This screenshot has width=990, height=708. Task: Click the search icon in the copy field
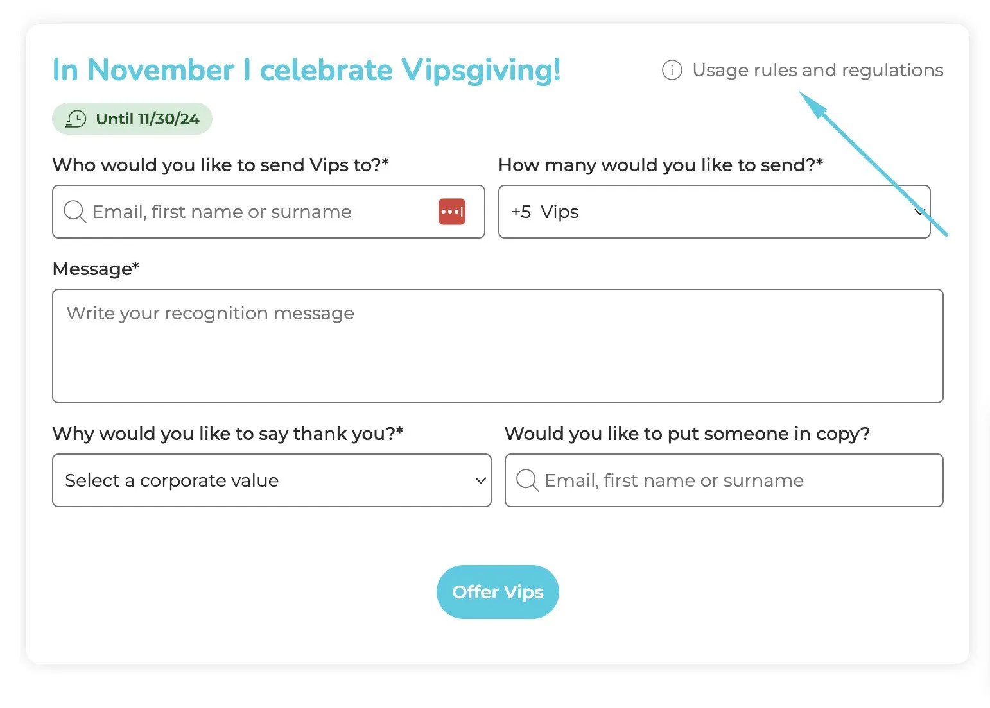click(527, 480)
